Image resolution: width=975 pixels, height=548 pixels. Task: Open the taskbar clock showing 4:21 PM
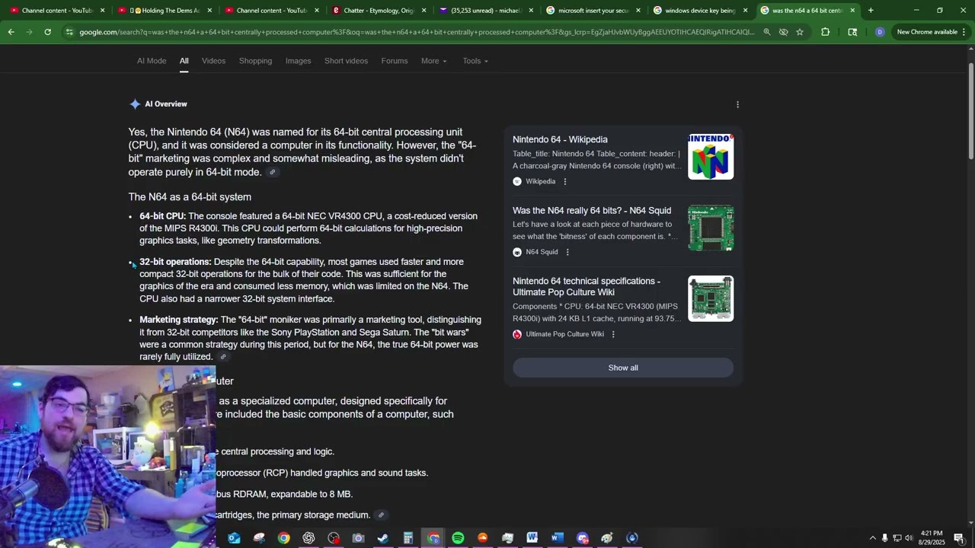pos(932,538)
